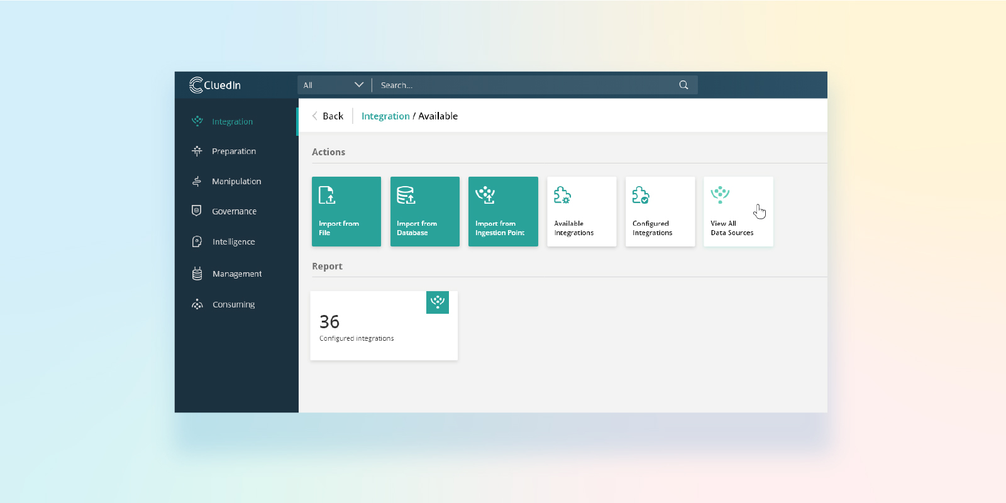Click the Governance shield icon
This screenshot has height=503, width=1006.
tap(197, 211)
